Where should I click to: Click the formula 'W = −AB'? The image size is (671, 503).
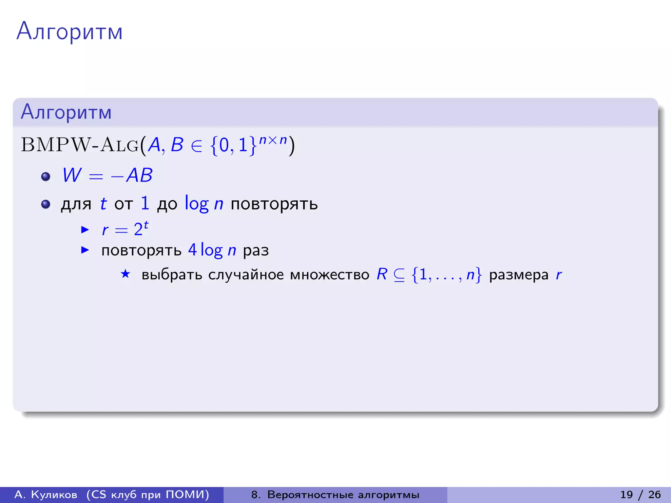(x=107, y=175)
